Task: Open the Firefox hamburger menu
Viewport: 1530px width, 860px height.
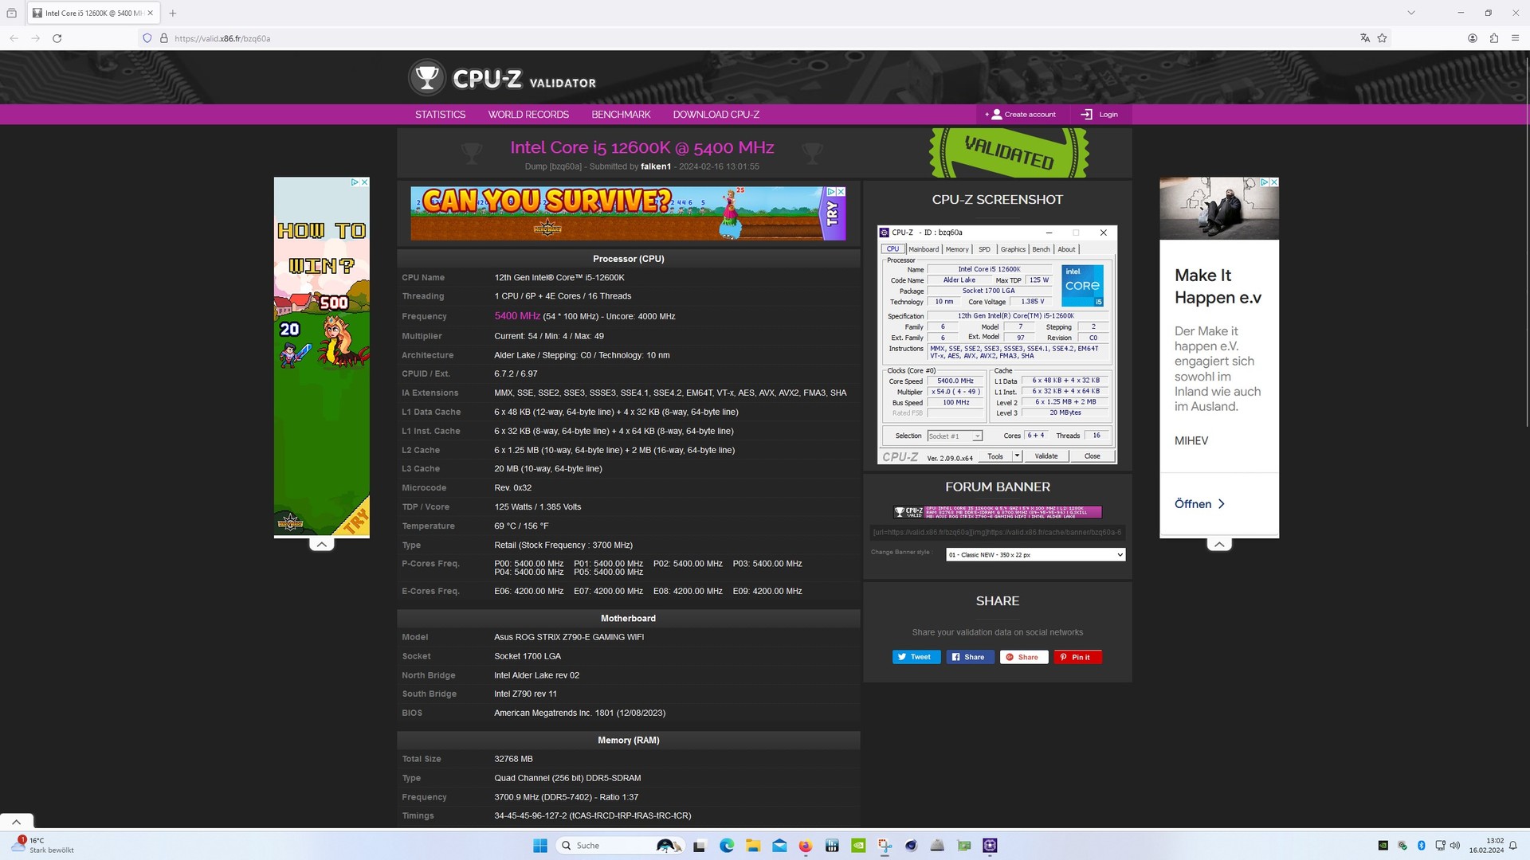Action: (1515, 38)
